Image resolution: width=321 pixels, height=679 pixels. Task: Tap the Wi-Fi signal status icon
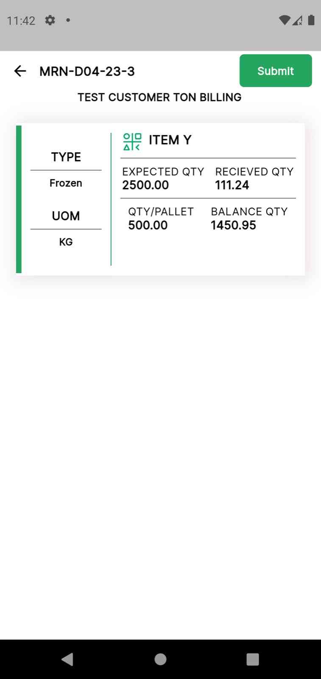[x=284, y=20]
